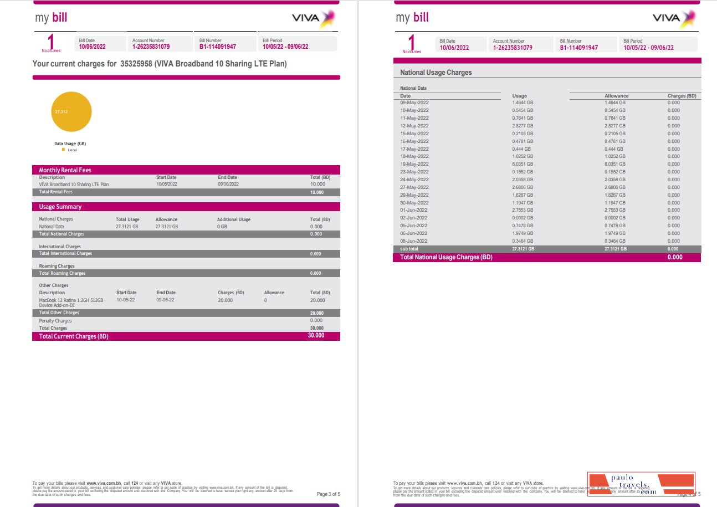
Task: Click the 'my bill' header title
Action: point(50,17)
